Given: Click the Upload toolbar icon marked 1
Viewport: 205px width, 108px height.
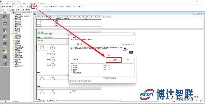Looking at the screenshot, I should coord(33,7).
